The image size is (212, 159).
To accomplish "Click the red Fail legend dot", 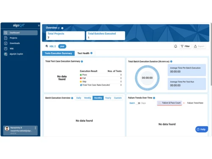I will pos(81,78).
